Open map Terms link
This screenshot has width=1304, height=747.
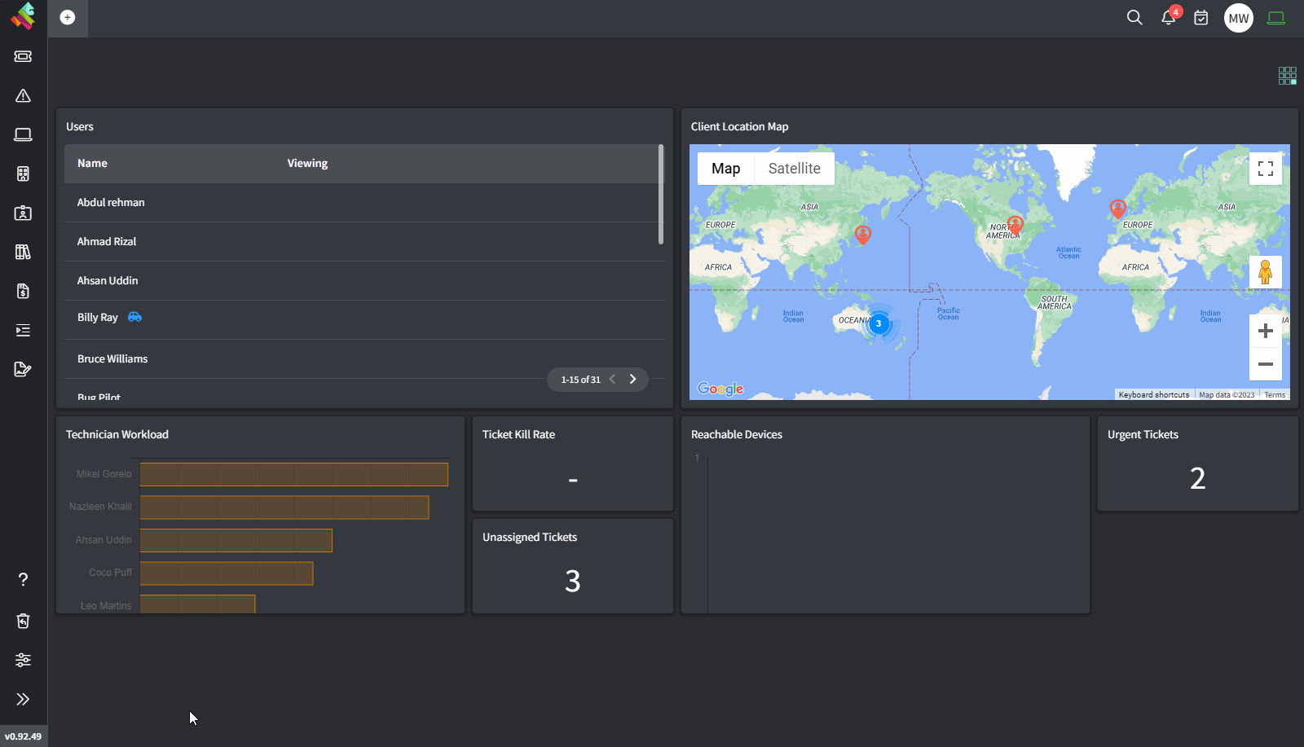pyautogui.click(x=1275, y=395)
